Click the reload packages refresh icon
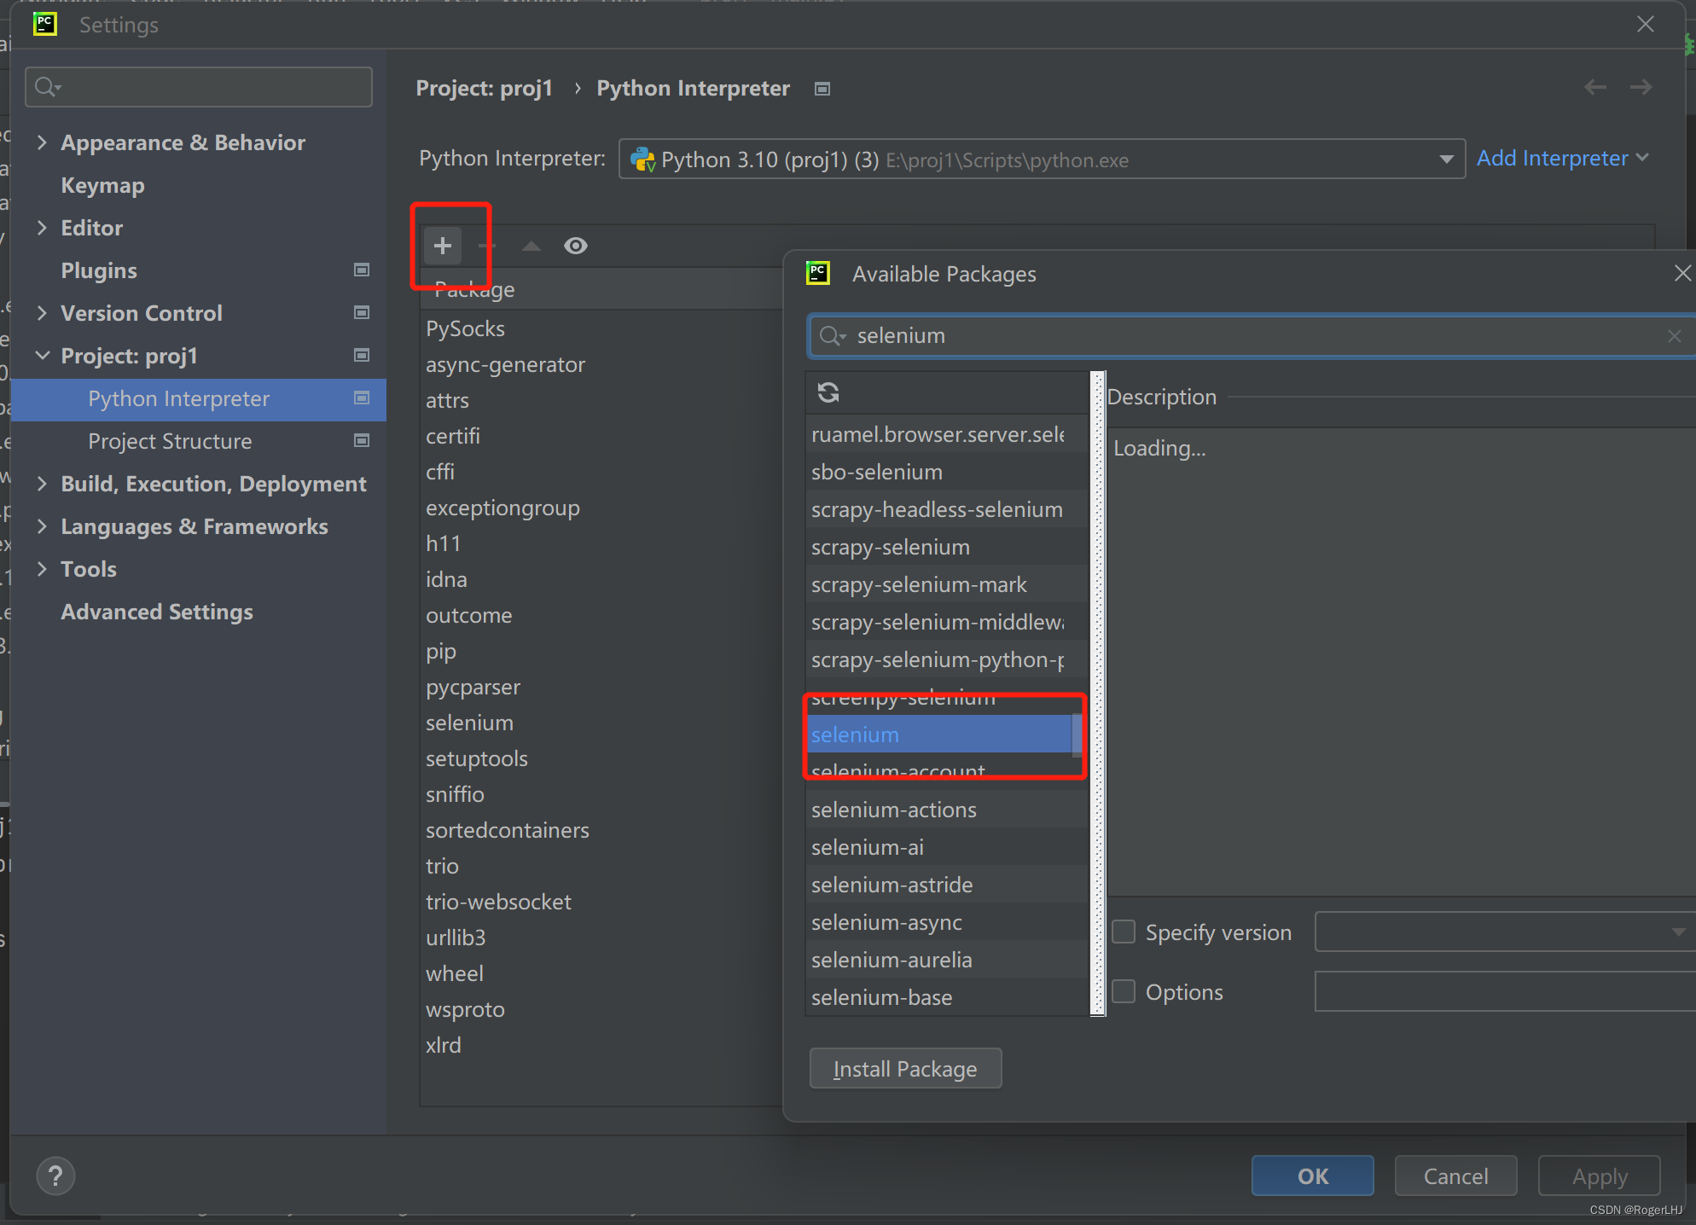 828,392
